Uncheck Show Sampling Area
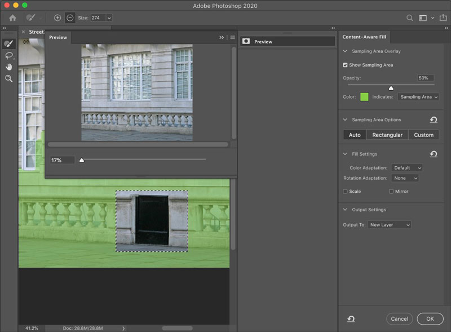 tap(345, 65)
